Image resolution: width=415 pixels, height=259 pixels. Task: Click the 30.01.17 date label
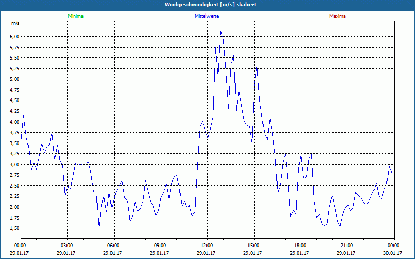393,253
